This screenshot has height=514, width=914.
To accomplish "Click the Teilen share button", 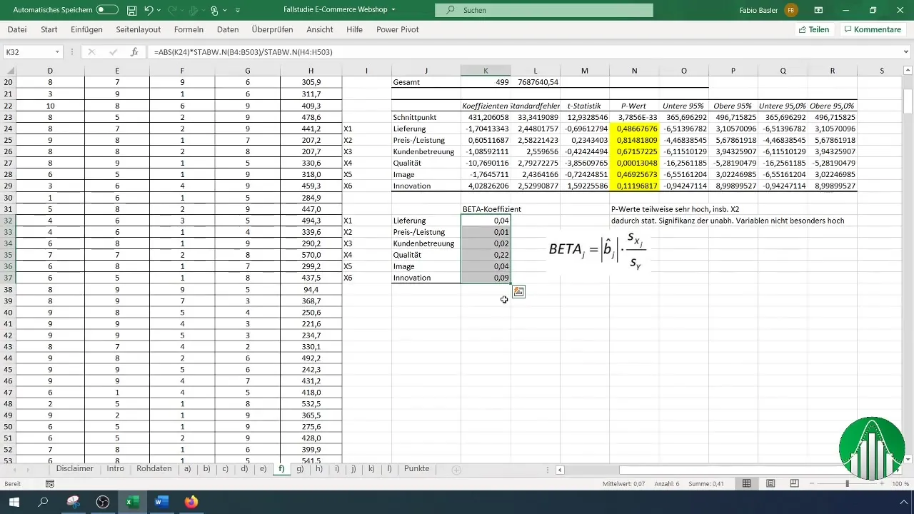I will tap(814, 30).
